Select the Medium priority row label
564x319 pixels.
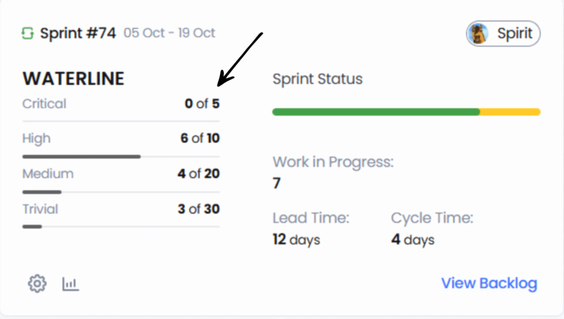point(48,174)
